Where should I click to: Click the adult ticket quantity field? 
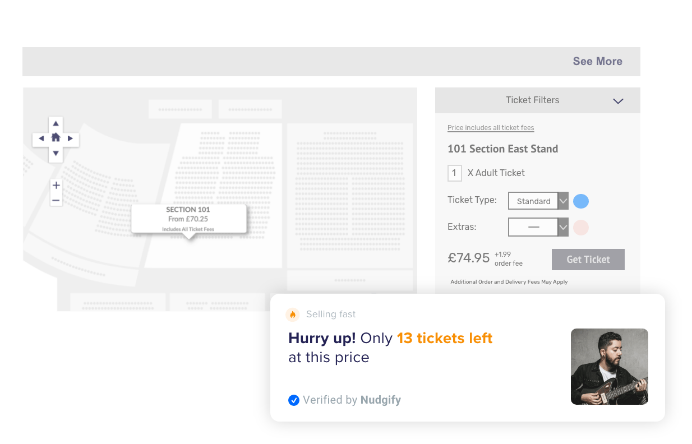[x=454, y=173]
